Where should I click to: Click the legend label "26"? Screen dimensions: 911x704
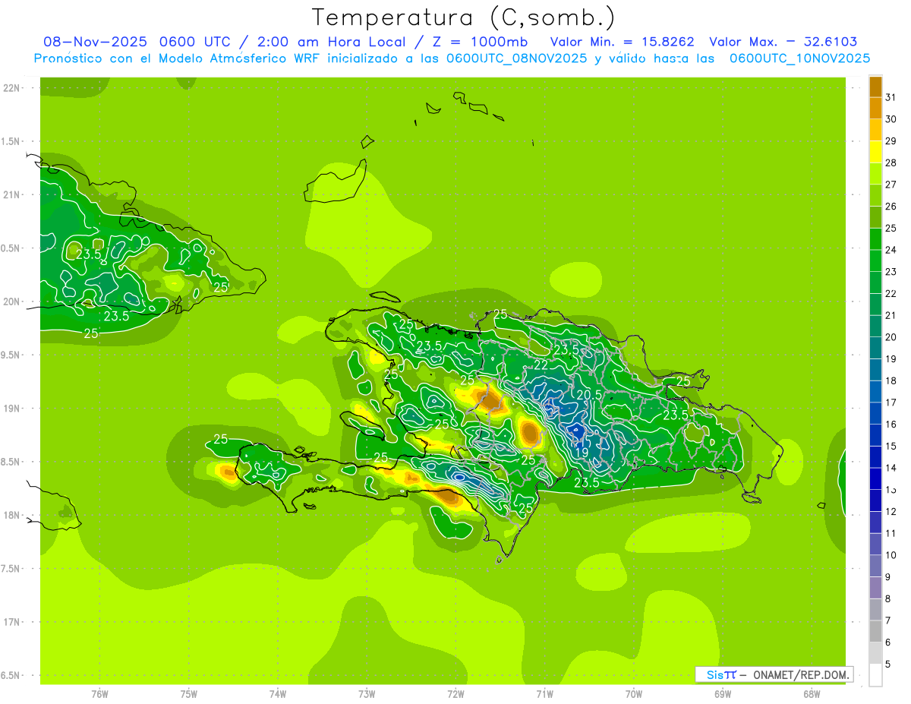coord(891,207)
